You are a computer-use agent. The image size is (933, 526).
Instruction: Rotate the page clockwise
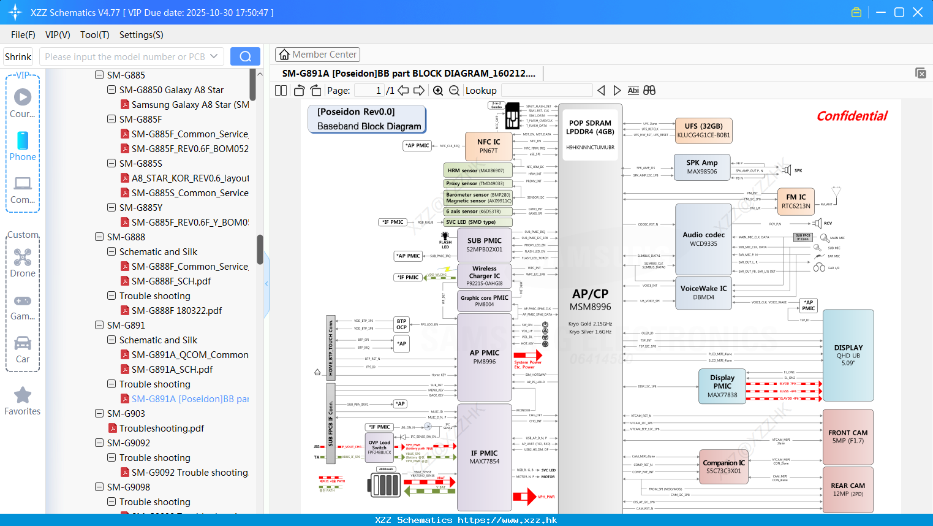pos(315,90)
